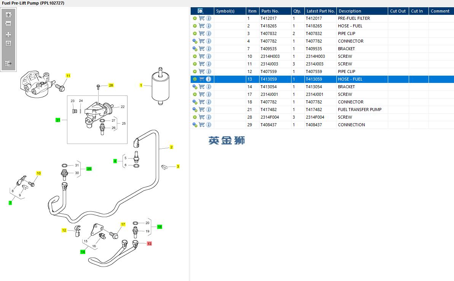Select yellow callout 2 on hose

pyautogui.click(x=171, y=147)
